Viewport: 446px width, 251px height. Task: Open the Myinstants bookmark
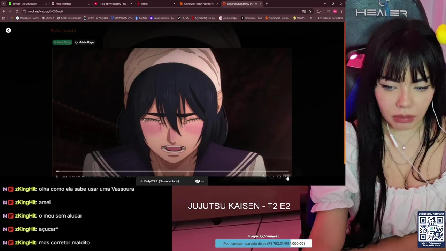pos(203,18)
